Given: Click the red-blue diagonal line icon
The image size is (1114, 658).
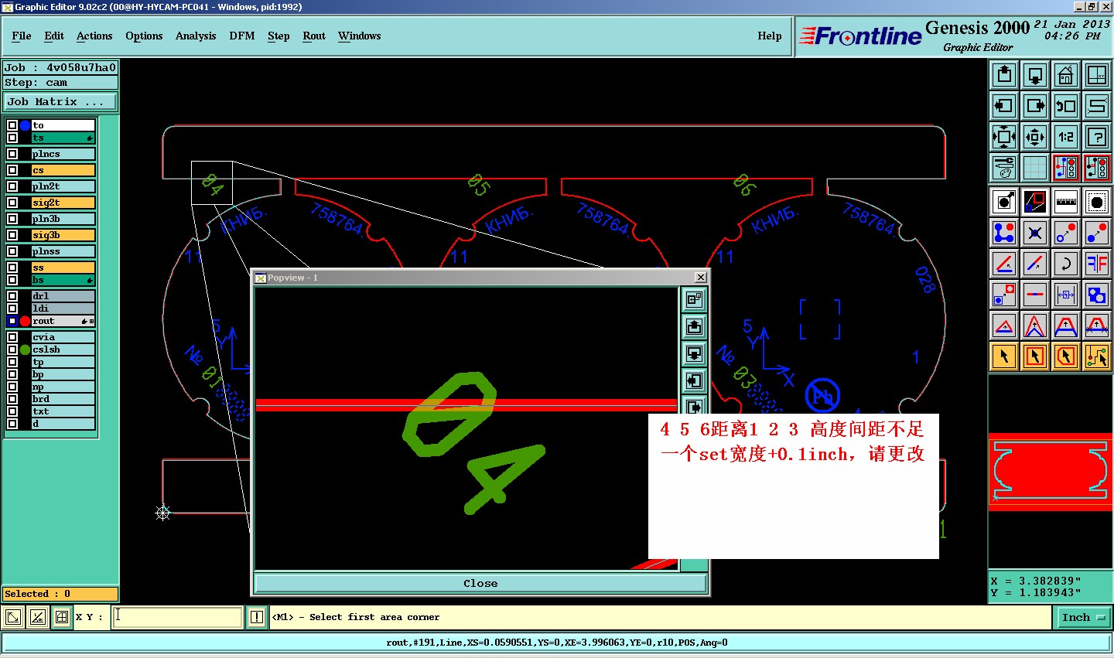Looking at the screenshot, I should tap(1035, 264).
